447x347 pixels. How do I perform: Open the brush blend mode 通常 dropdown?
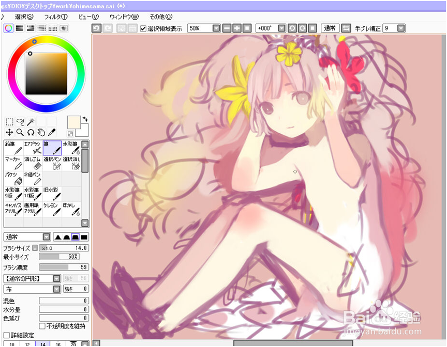47,237
